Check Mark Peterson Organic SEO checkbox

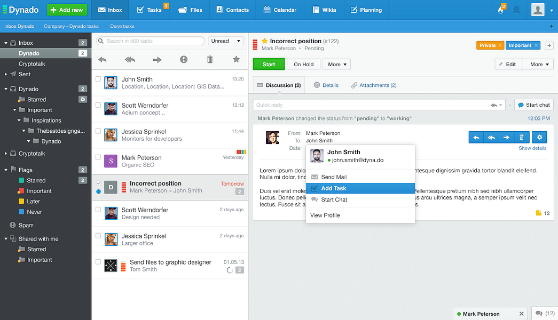98,157
